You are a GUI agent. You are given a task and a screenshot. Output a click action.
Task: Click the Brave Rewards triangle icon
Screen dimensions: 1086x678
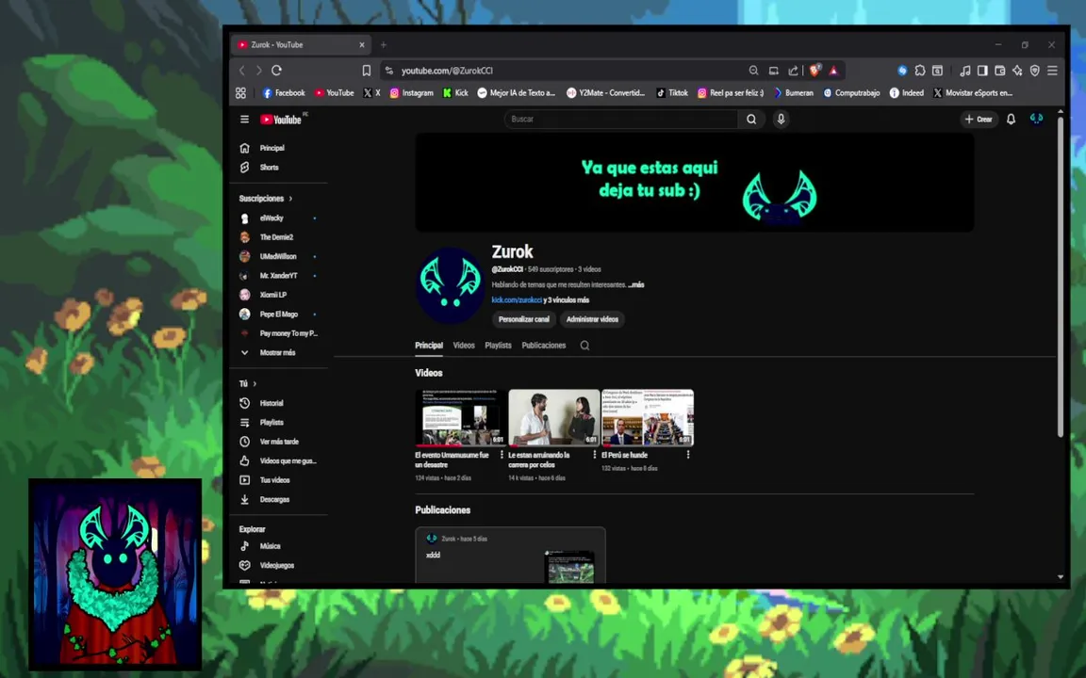[x=833, y=71]
